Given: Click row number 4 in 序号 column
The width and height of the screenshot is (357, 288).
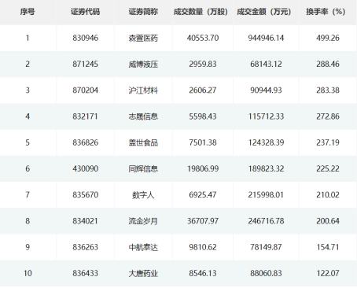Looking at the screenshot, I should point(28,116).
